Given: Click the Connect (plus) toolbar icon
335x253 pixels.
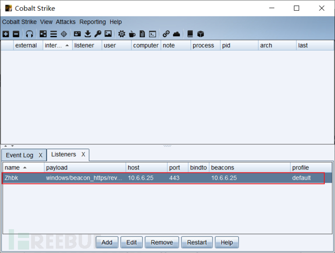Looking at the screenshot, I should 6,34.
